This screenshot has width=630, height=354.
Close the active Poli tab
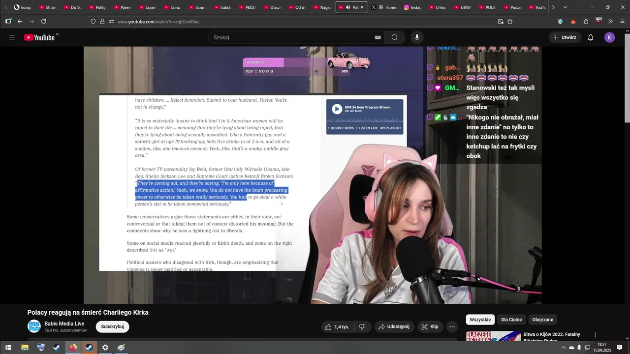(x=362, y=7)
